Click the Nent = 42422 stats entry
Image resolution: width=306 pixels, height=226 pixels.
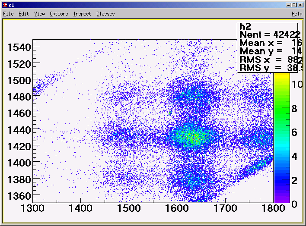pyautogui.click(x=270, y=35)
